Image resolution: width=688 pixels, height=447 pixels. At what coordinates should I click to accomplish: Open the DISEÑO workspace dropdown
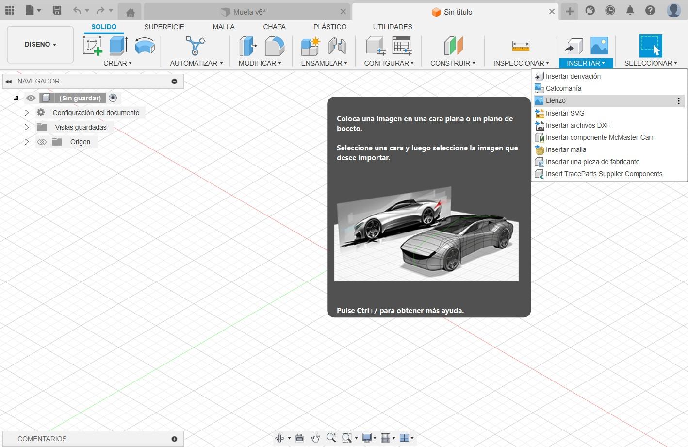40,44
